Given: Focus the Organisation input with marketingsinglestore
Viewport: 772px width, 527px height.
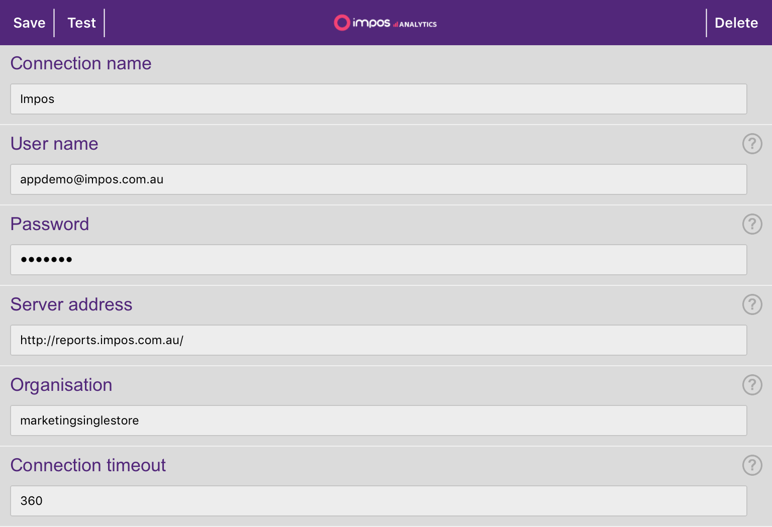Looking at the screenshot, I should (378, 420).
